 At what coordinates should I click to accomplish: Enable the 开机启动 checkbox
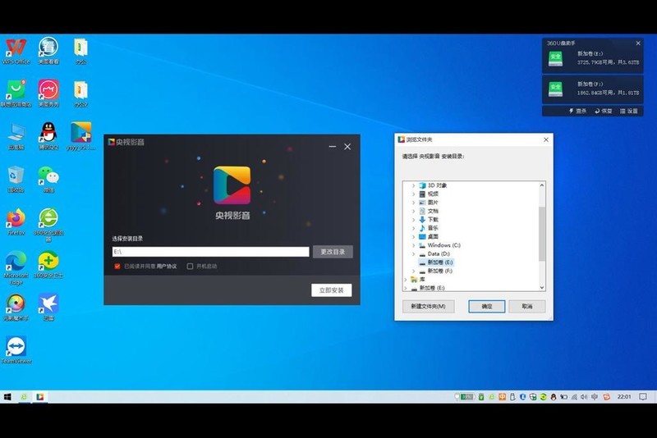(190, 267)
